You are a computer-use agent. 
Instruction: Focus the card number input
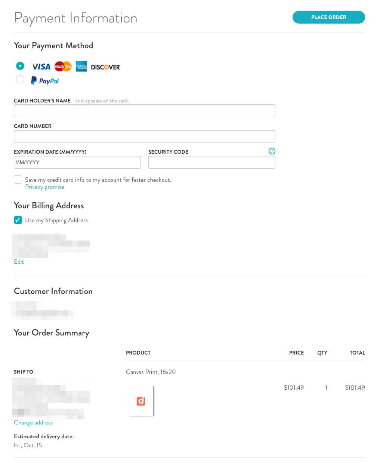coord(144,136)
